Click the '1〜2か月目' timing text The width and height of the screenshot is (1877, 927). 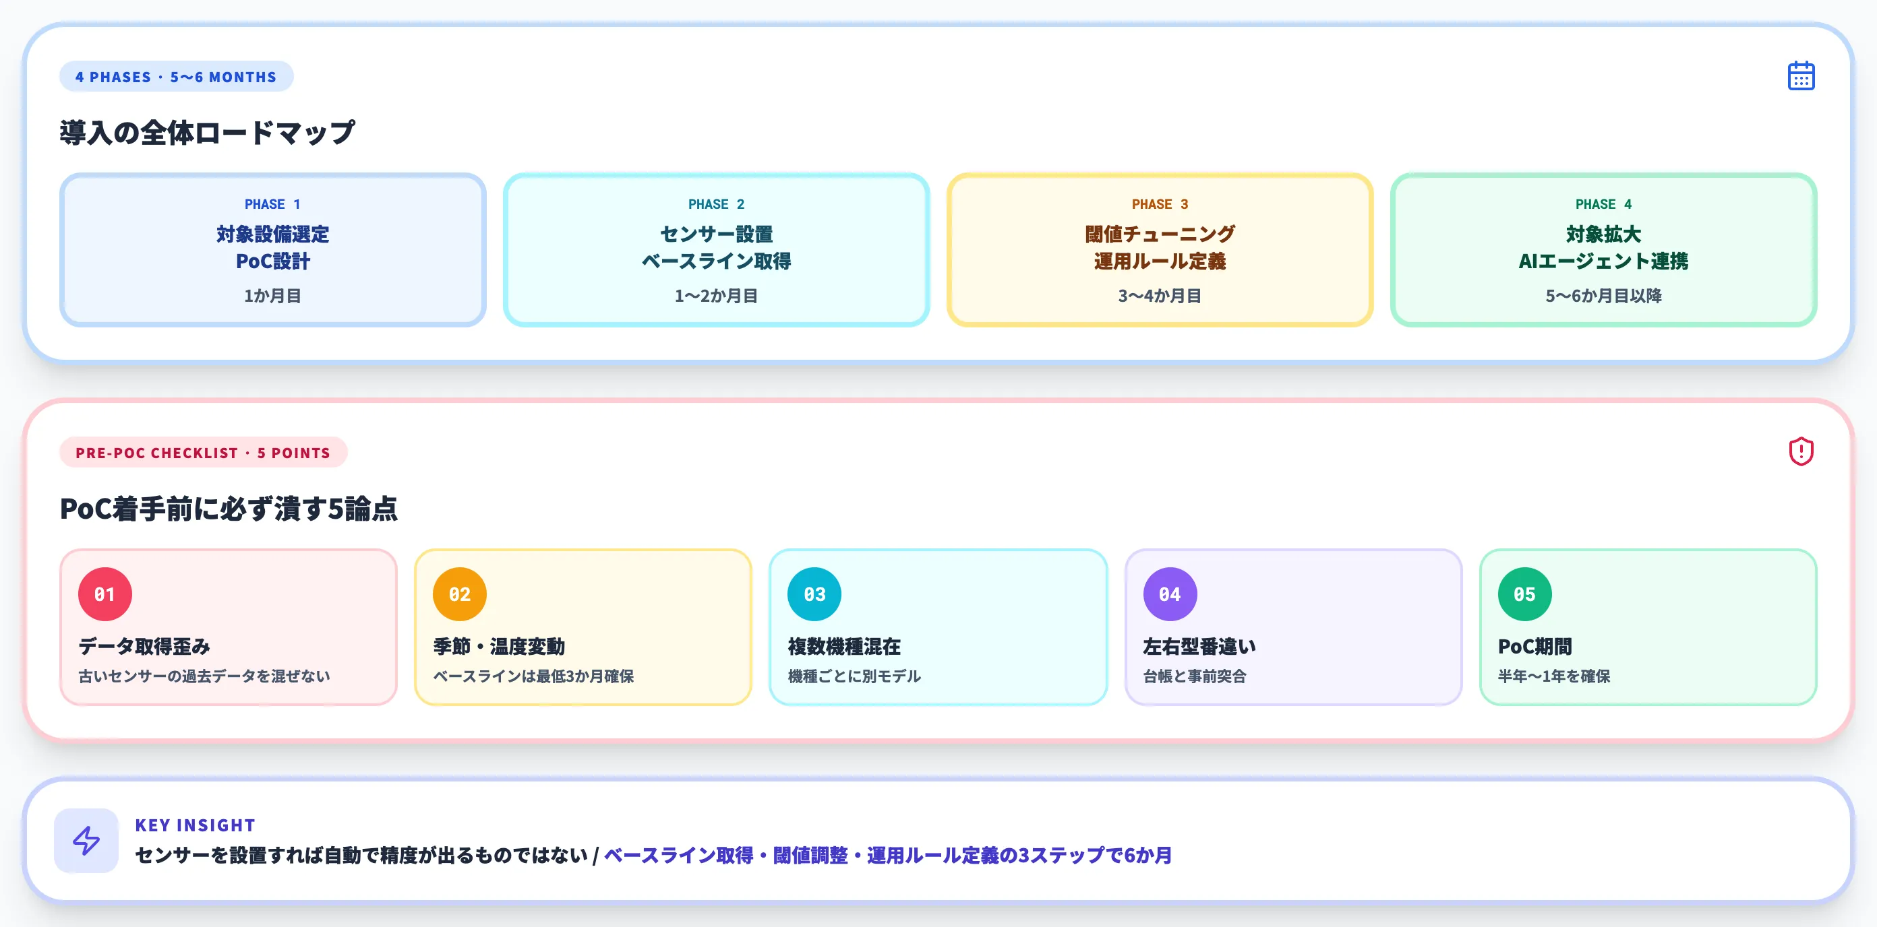[x=716, y=296]
